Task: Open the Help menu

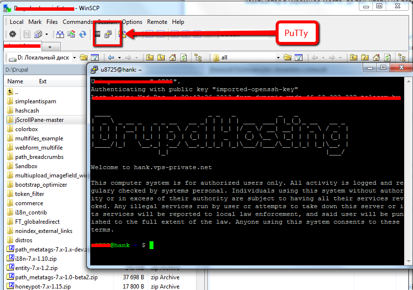Action: pos(178,22)
